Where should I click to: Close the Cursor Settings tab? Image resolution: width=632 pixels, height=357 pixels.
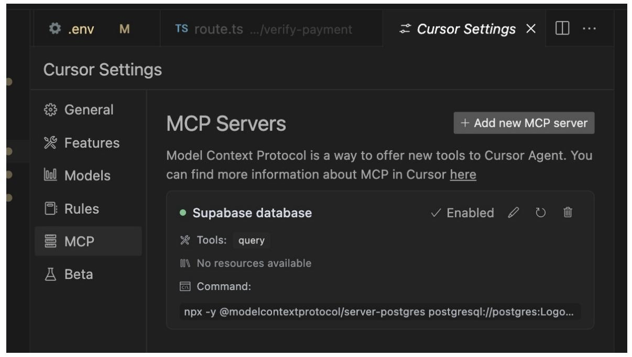530,28
